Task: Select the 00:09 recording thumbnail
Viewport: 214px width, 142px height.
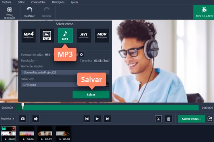Action: click(x=8, y=134)
